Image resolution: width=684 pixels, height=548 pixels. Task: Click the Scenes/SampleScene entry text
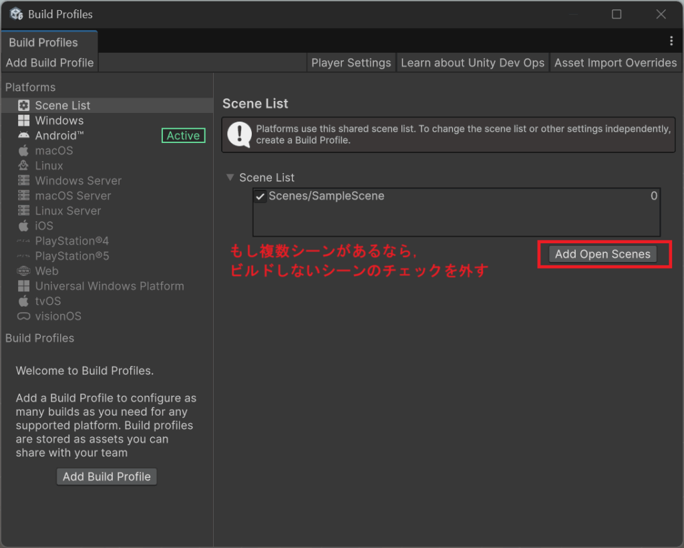coord(326,196)
